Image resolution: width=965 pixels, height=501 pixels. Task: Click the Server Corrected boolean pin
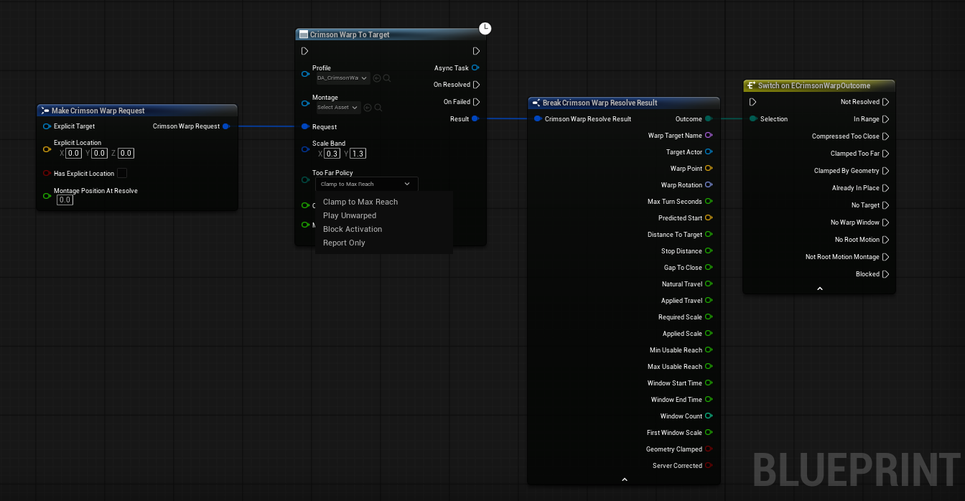709,465
